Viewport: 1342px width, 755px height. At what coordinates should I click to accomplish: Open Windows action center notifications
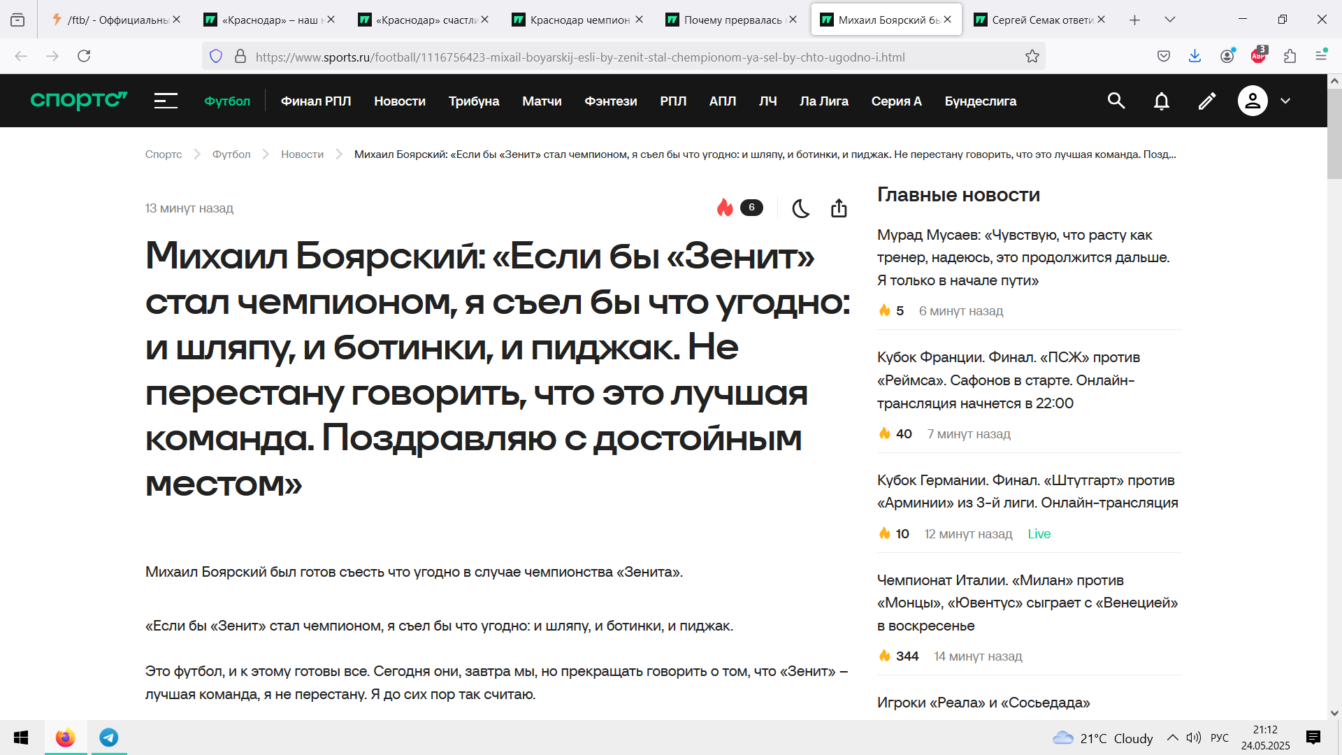1313,738
